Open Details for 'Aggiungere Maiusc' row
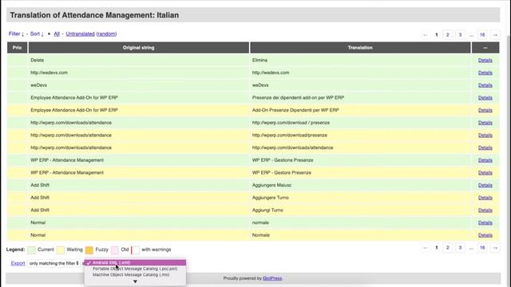511x287 pixels. coord(485,185)
